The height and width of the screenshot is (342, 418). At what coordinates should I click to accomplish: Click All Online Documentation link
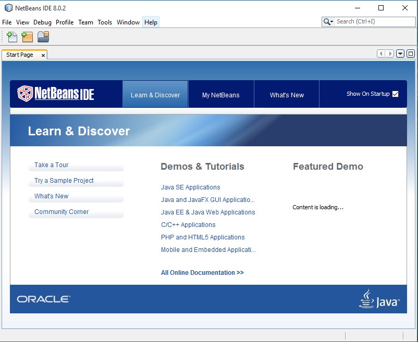click(202, 272)
